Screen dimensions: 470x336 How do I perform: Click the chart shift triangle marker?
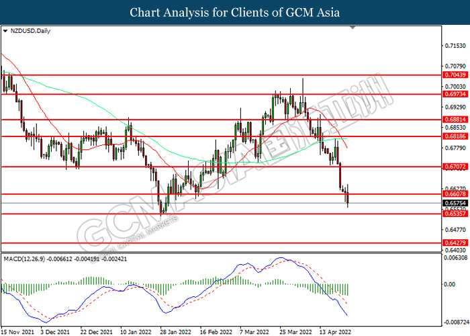[352, 28]
